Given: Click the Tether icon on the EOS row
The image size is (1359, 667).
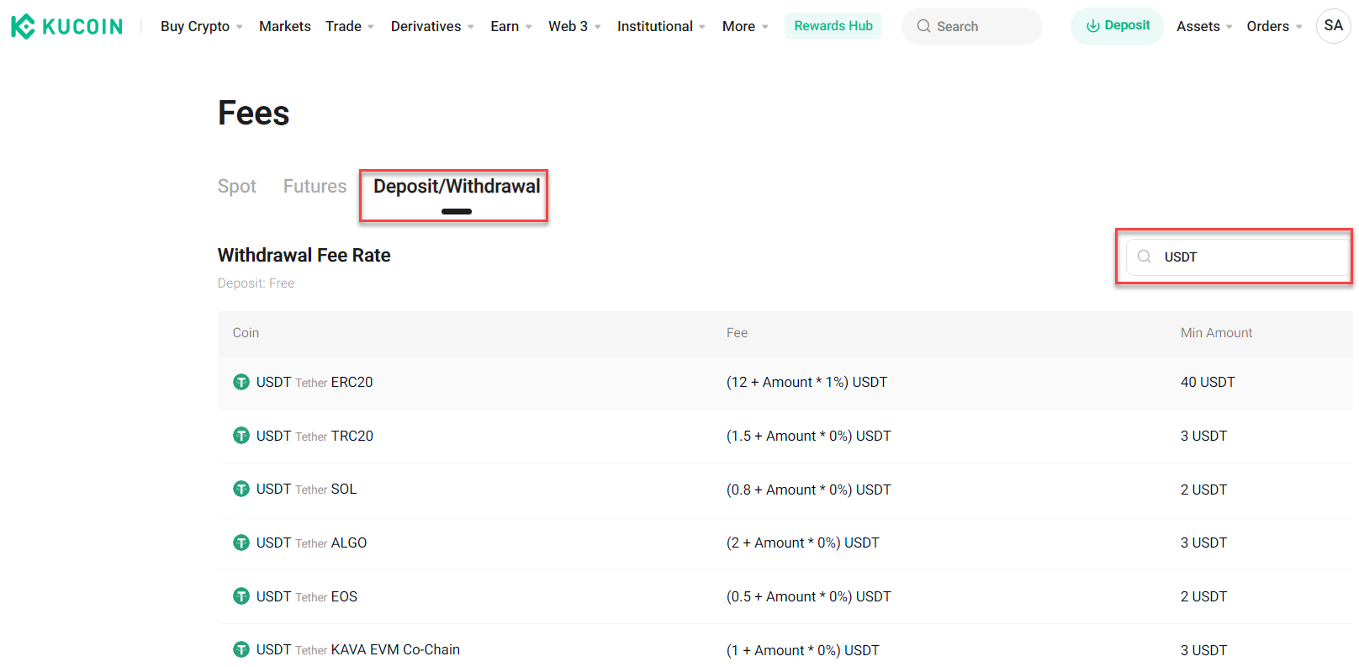Looking at the screenshot, I should pos(241,596).
